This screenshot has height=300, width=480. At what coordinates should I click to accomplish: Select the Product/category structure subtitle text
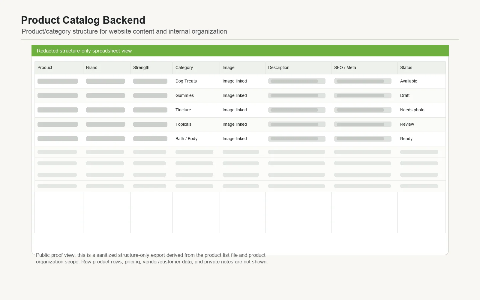[124, 31]
